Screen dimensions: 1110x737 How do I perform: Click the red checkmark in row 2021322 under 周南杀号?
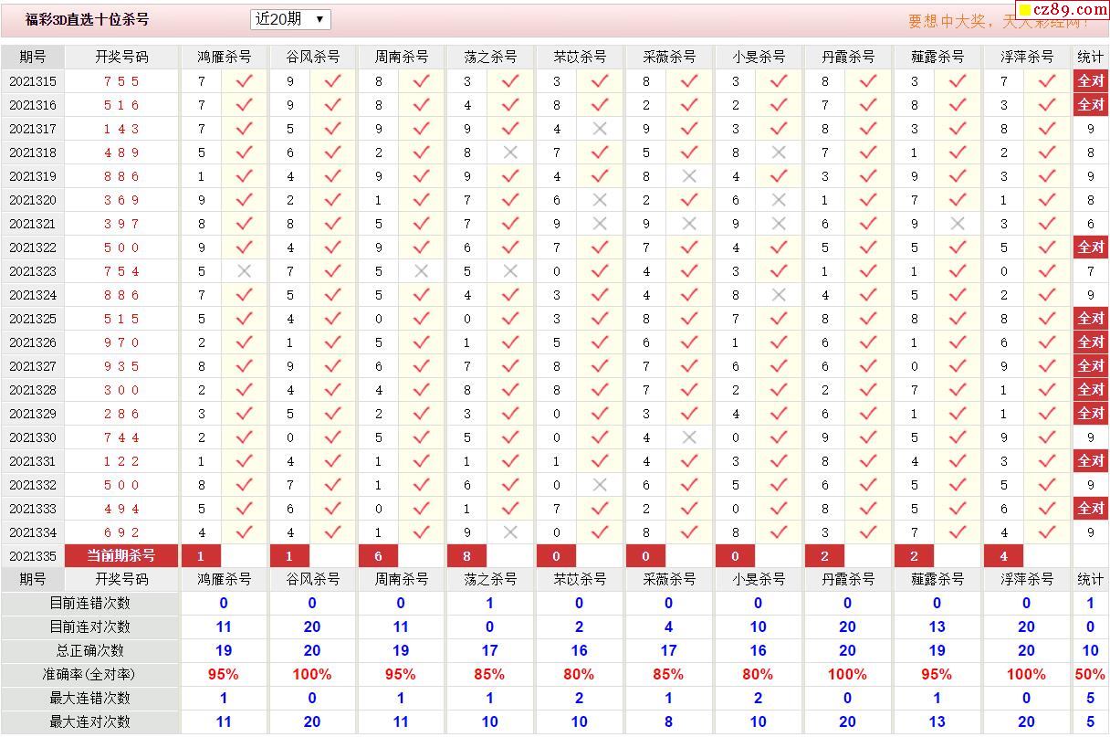(421, 247)
